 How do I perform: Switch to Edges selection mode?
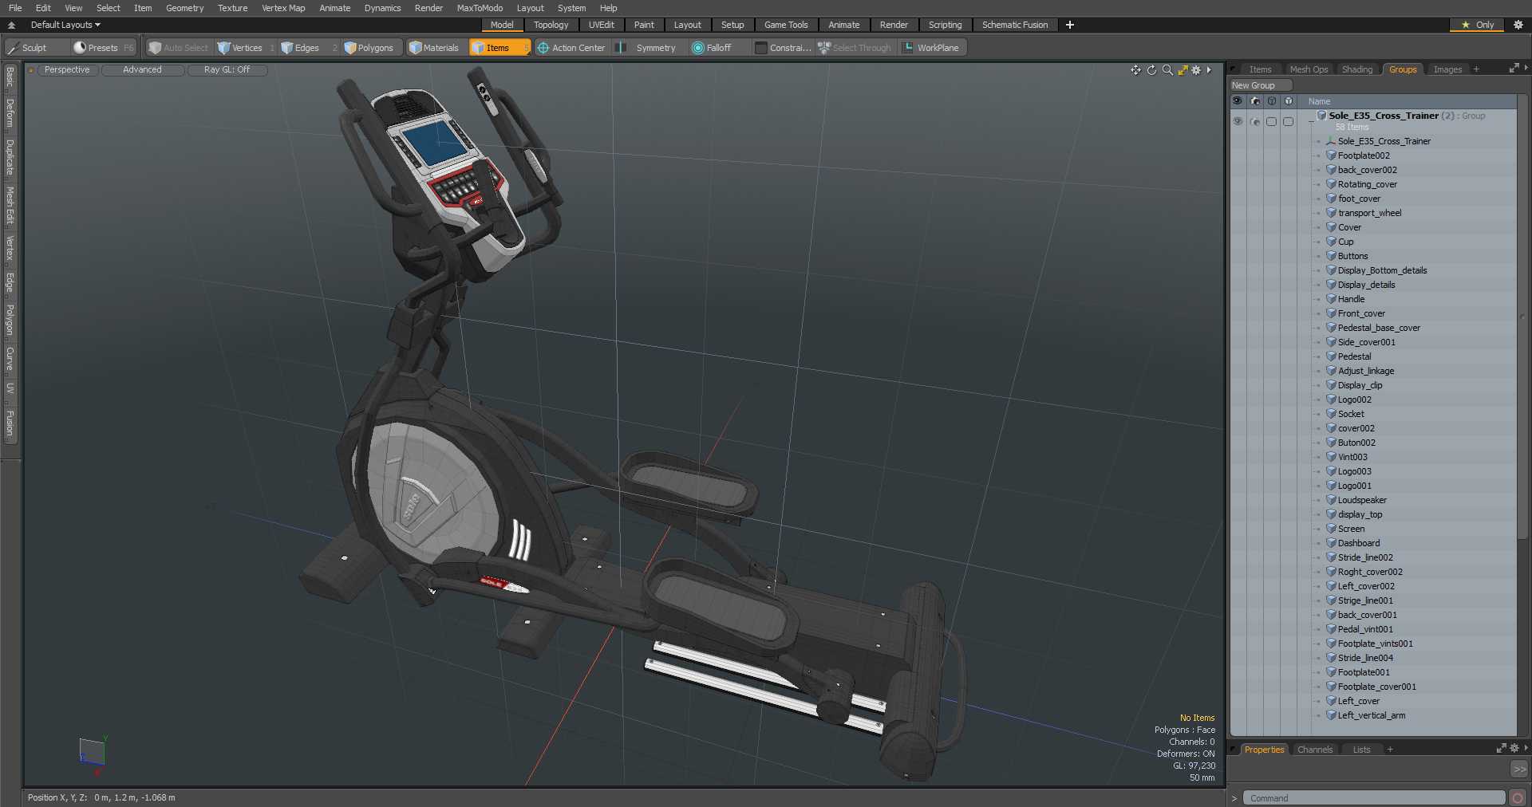click(x=307, y=48)
